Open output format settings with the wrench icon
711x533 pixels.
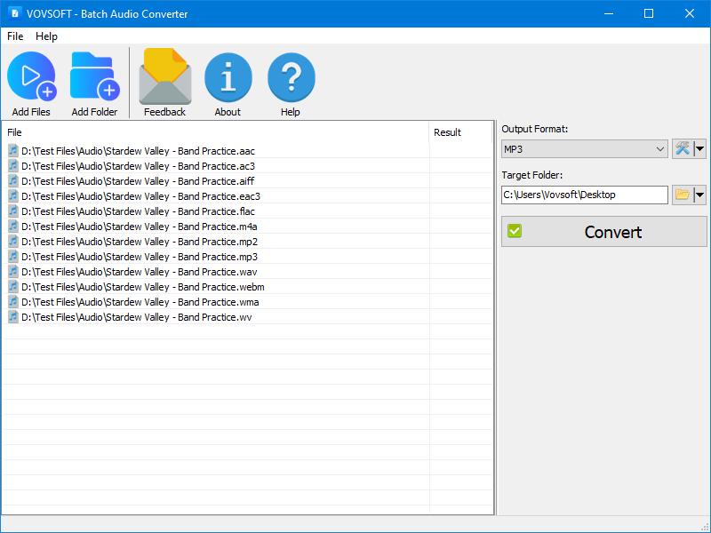(x=683, y=148)
